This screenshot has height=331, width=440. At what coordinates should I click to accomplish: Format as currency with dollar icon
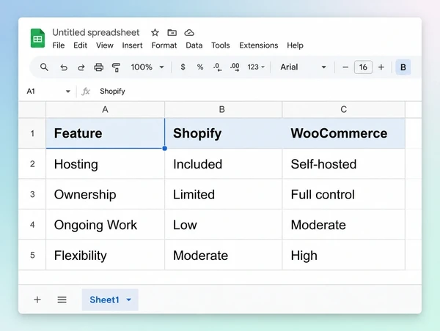point(183,67)
